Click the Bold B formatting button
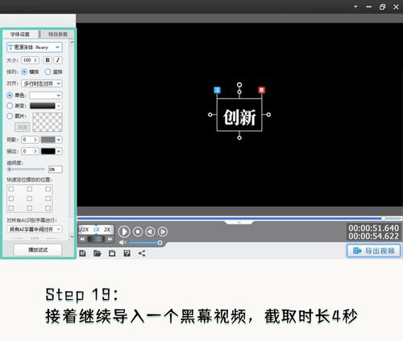This screenshot has height=341, width=403. pyautogui.click(x=48, y=60)
